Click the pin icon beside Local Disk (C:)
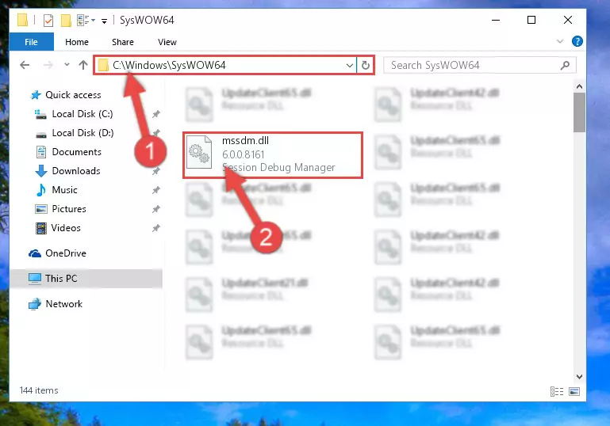 point(156,114)
